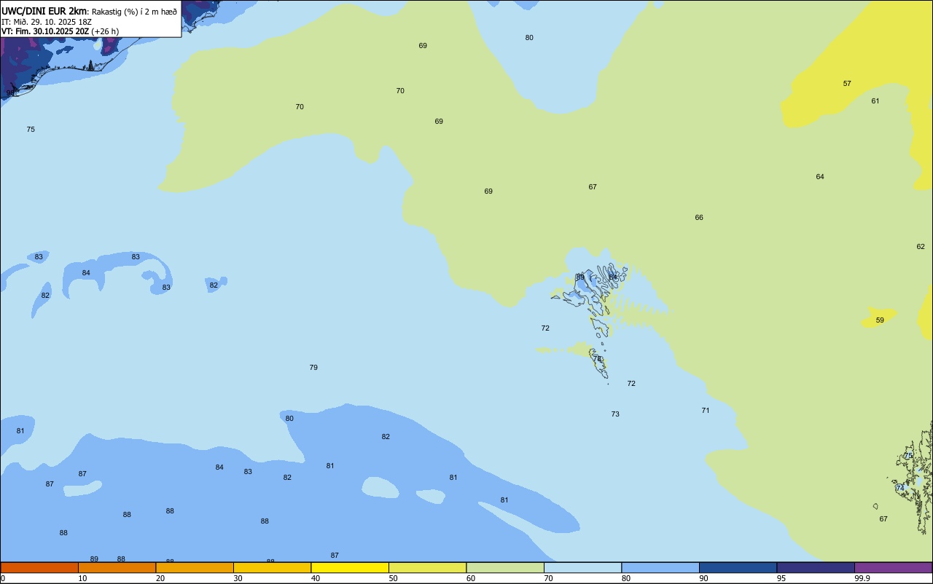Screen dimensions: 933x584
Task: Click the medium blue 80–90 legend swatch
Action: 660,567
